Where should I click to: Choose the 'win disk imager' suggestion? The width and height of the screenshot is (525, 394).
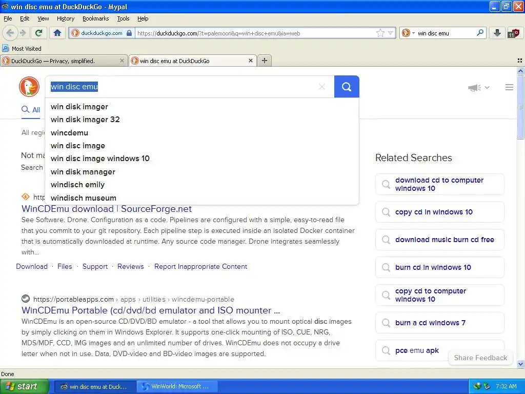pos(202,107)
